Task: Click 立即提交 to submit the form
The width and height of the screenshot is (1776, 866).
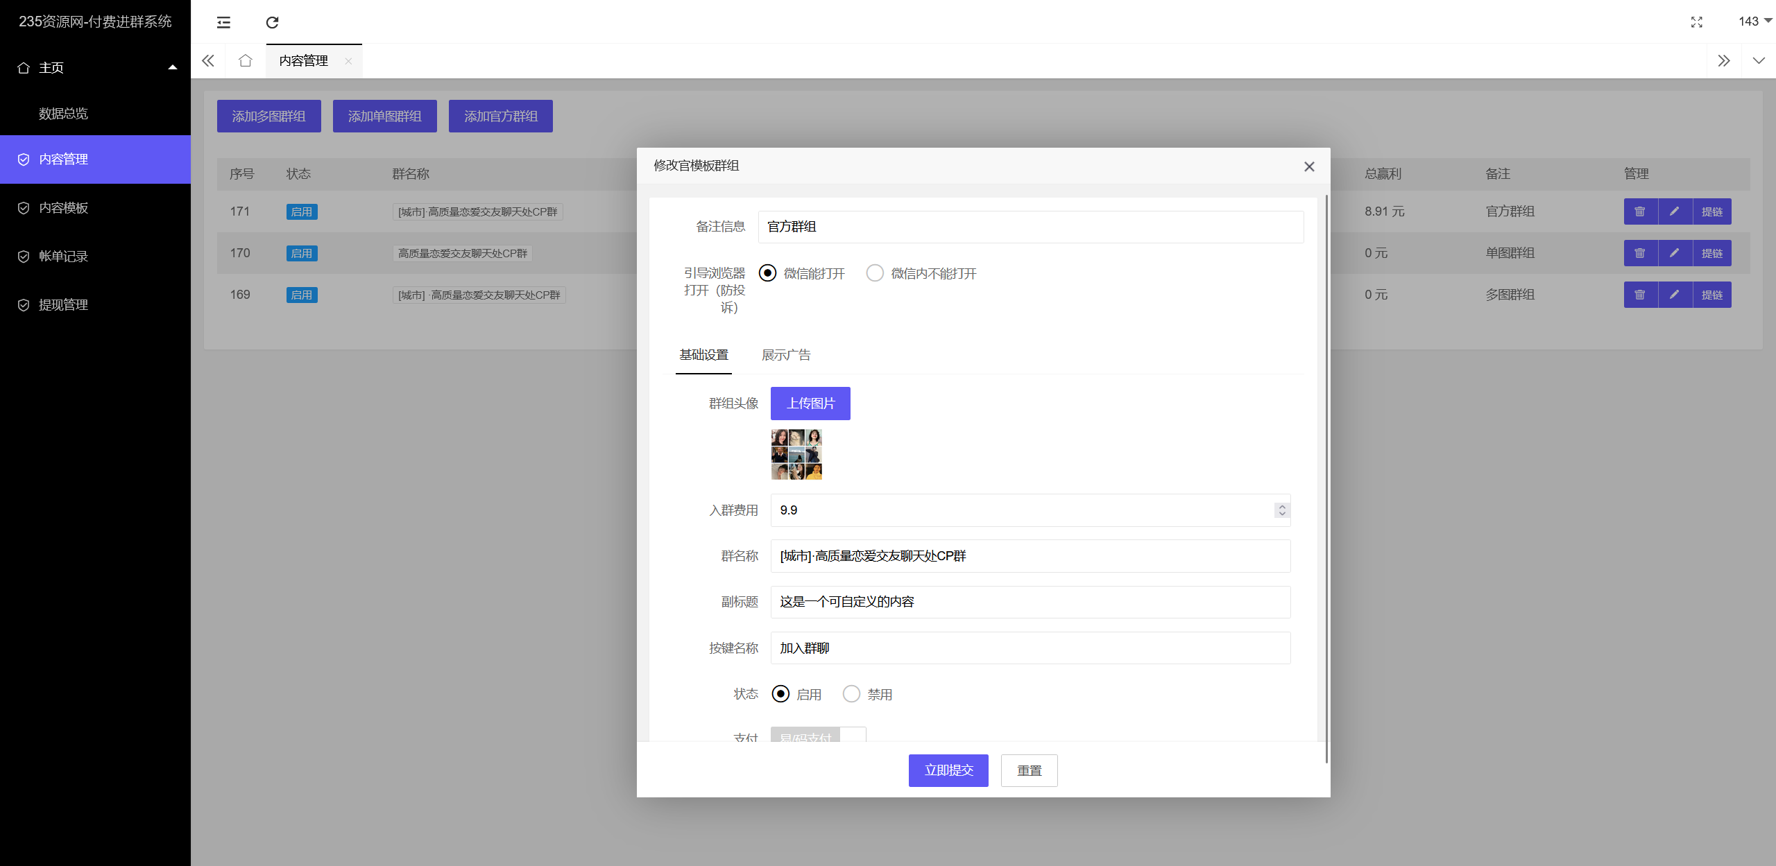Action: (948, 770)
